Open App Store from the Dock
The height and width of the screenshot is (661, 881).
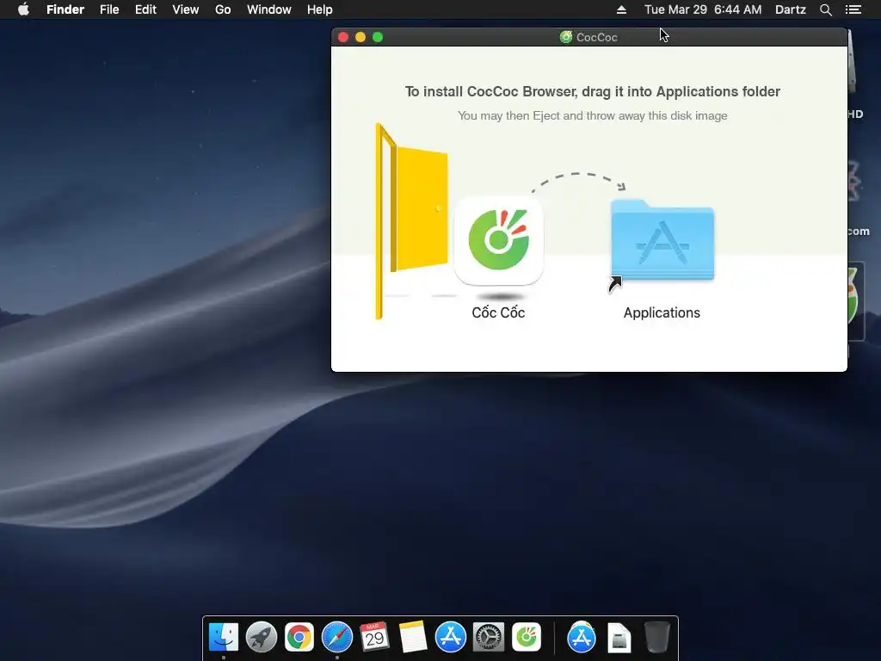[x=451, y=638]
